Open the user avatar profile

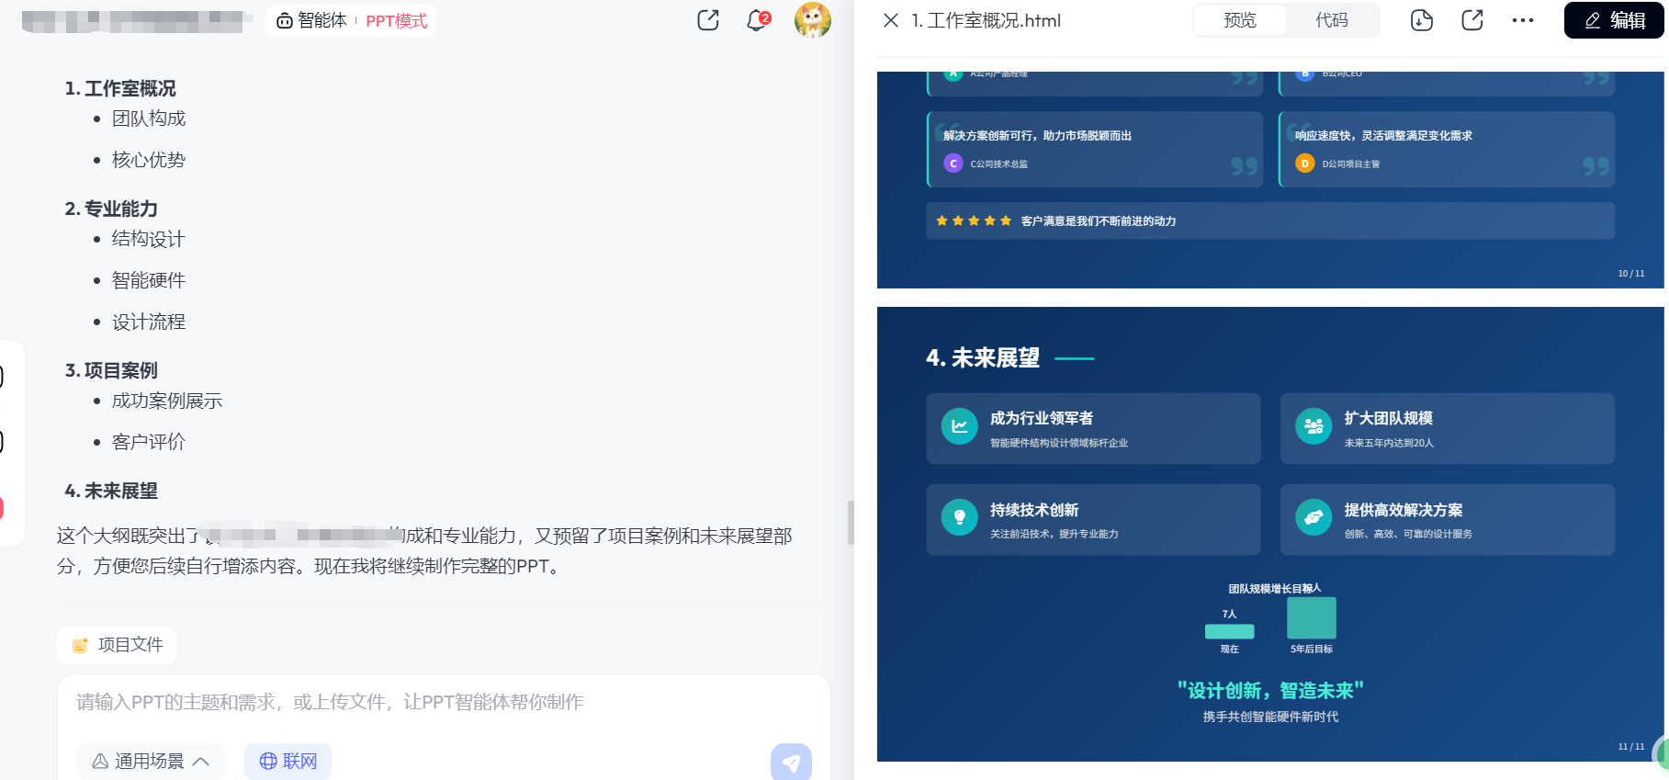tap(813, 20)
